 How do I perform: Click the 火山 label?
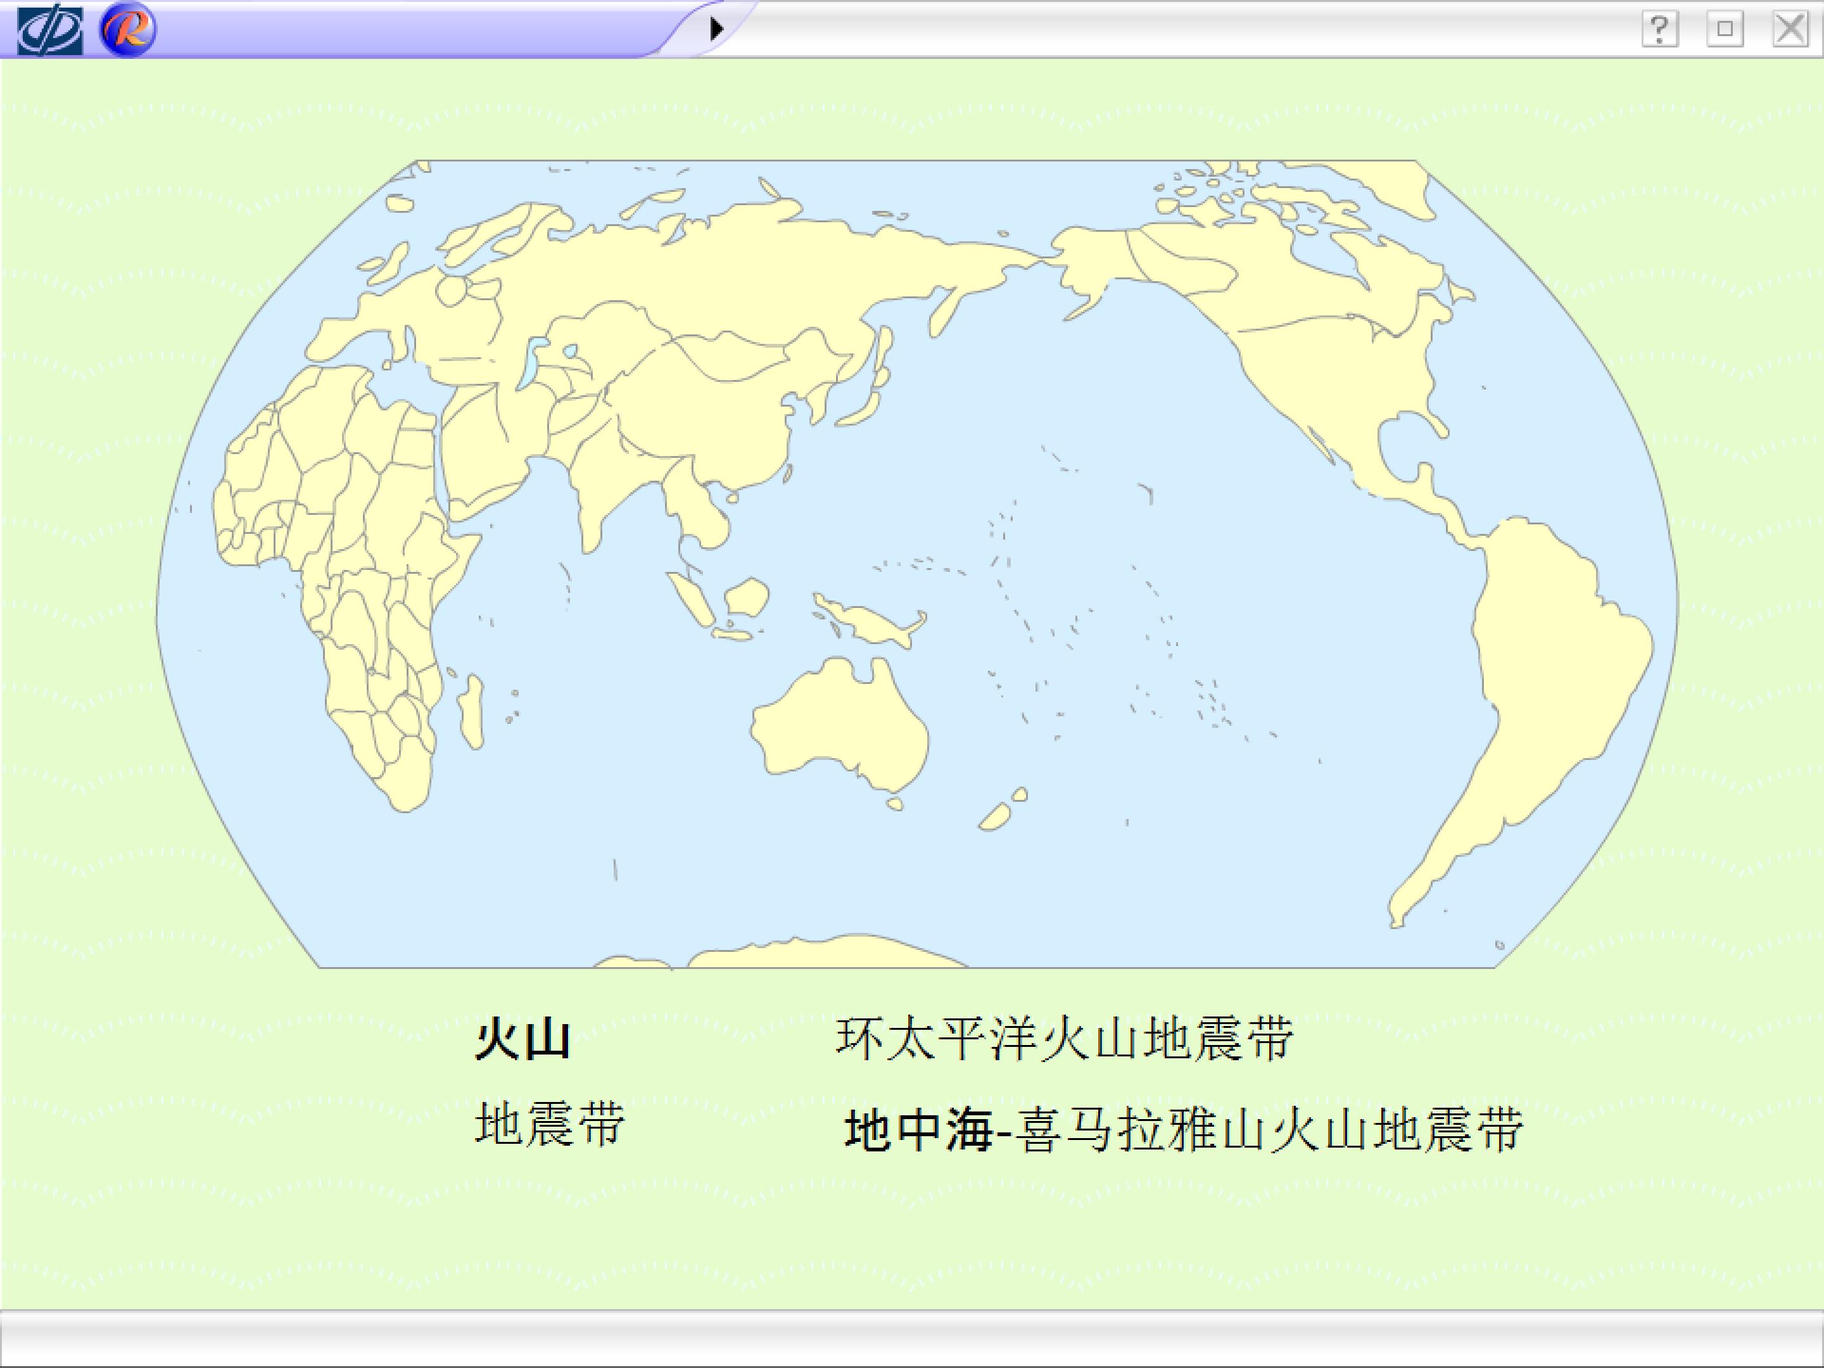522,1039
